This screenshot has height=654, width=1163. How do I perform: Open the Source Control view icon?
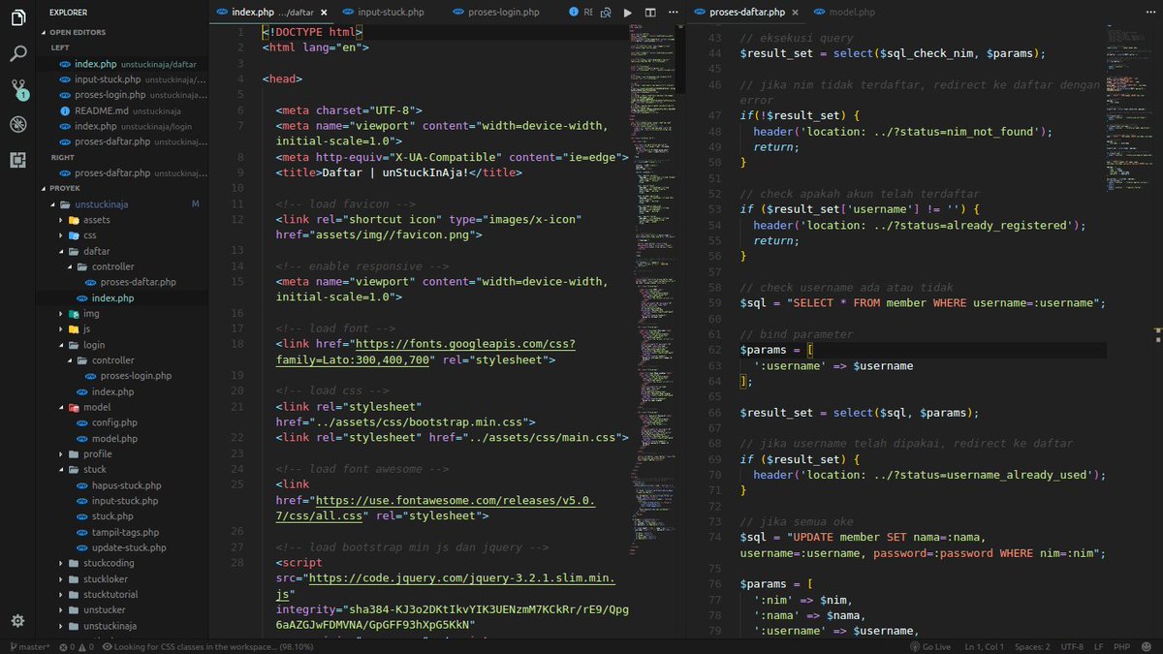pyautogui.click(x=17, y=89)
